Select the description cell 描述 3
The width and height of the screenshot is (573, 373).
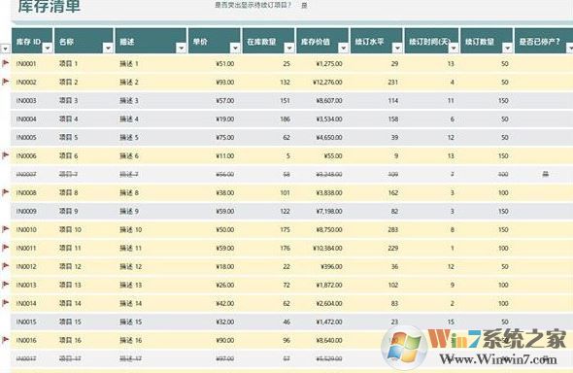129,100
